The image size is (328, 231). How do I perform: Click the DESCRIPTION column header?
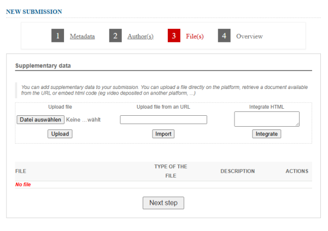click(237, 171)
